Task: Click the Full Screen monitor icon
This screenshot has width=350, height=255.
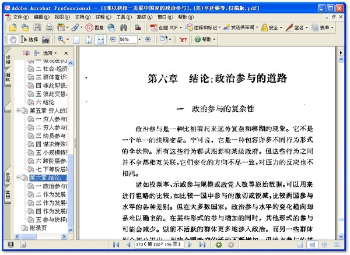Action: coord(10,245)
